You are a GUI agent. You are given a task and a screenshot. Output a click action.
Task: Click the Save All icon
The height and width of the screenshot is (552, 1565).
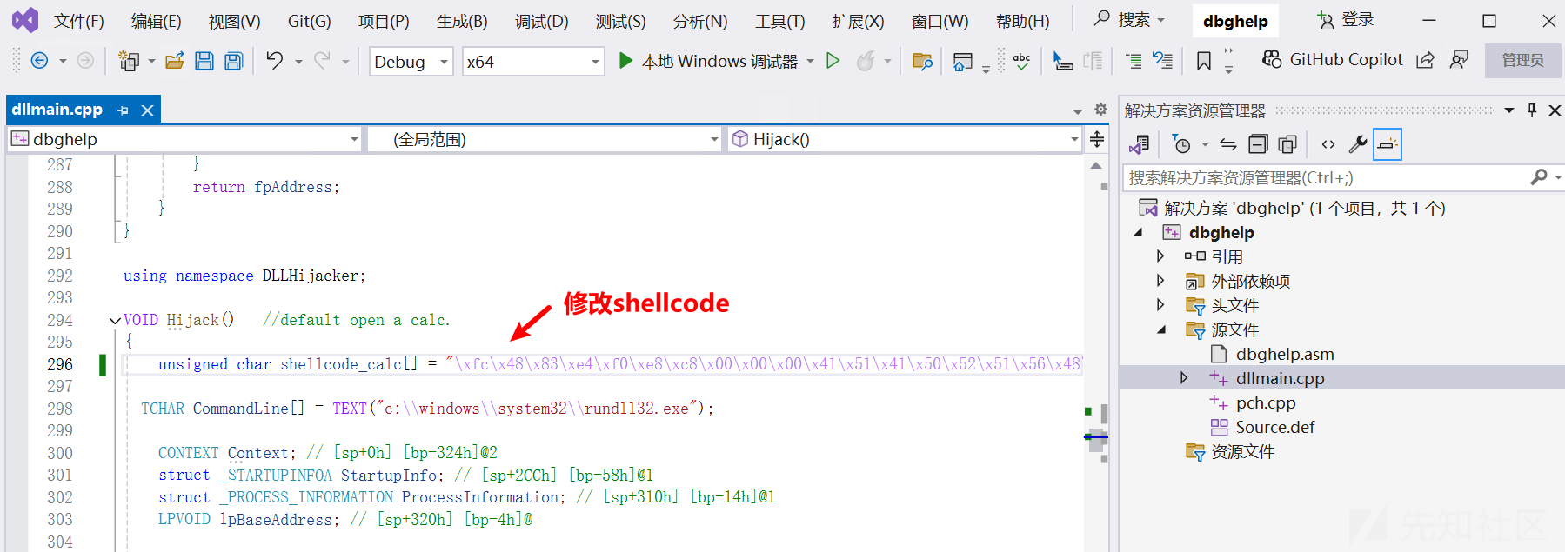pyautogui.click(x=234, y=61)
